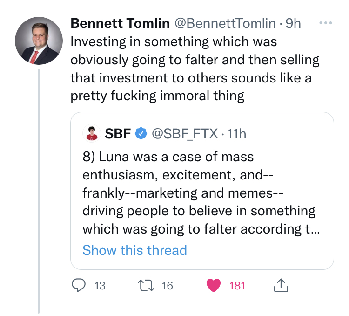Click the @BennettTomlin handle

[x=225, y=23]
